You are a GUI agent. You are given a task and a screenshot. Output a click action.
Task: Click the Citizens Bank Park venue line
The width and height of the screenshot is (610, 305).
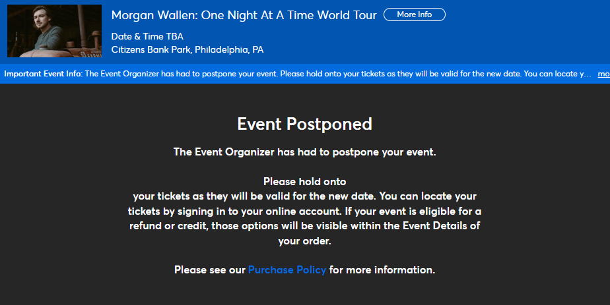187,49
